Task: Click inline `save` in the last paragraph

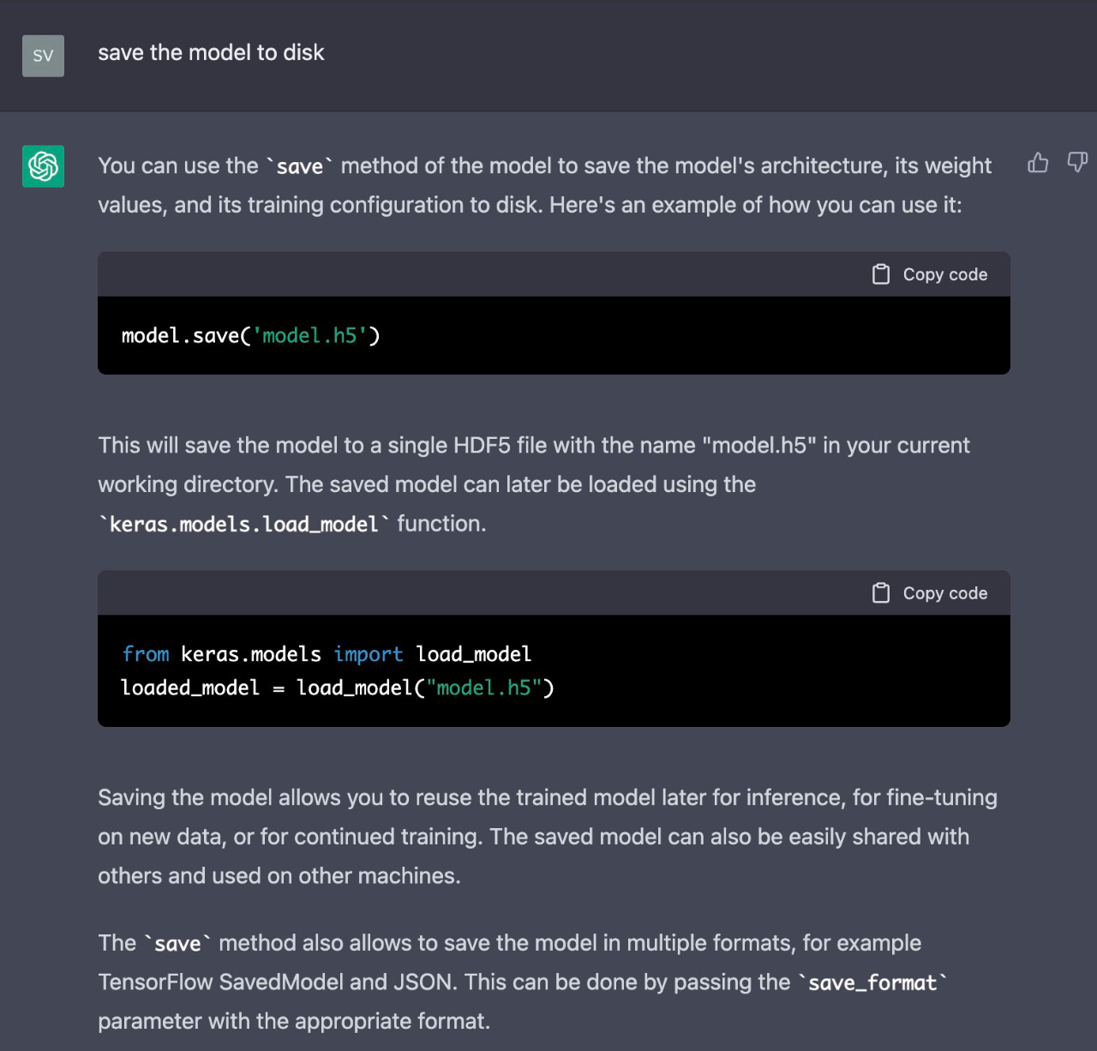Action: [177, 945]
